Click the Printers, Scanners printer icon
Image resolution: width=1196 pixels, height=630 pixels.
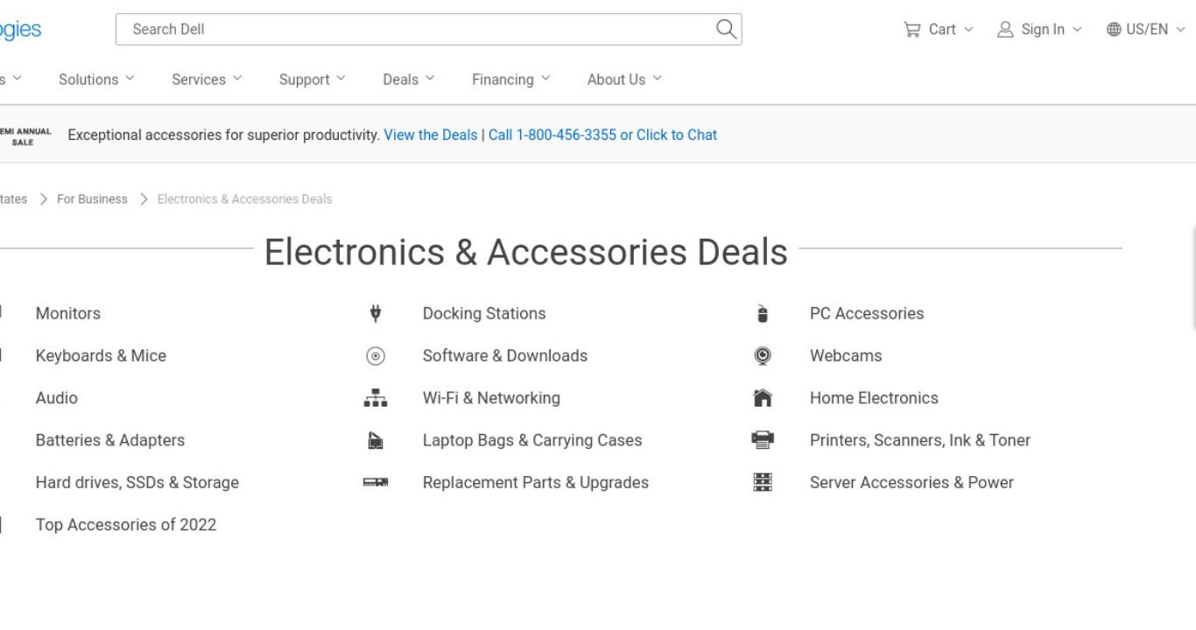pos(763,440)
